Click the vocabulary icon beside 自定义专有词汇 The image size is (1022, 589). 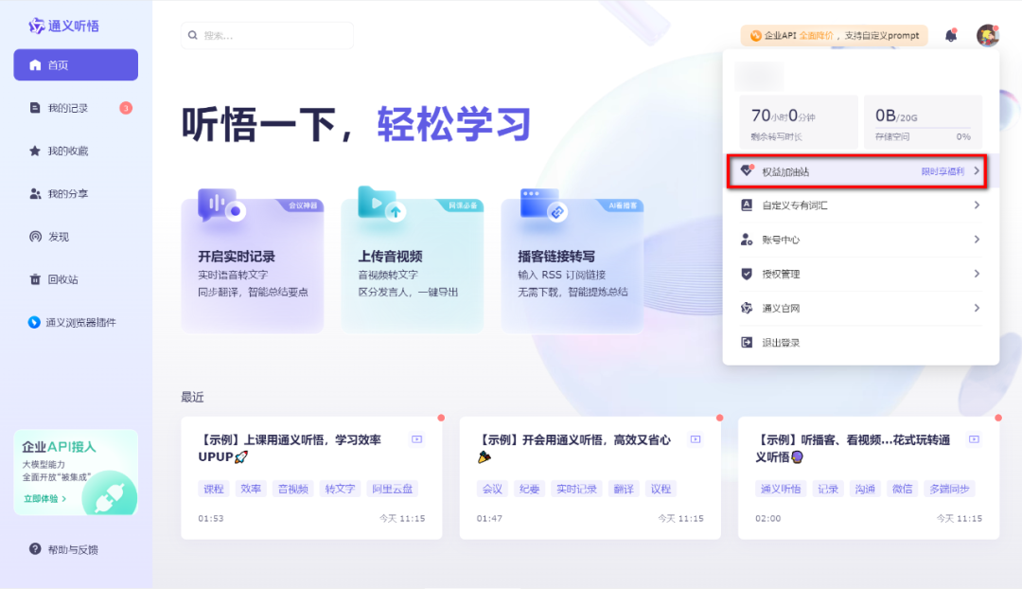747,205
